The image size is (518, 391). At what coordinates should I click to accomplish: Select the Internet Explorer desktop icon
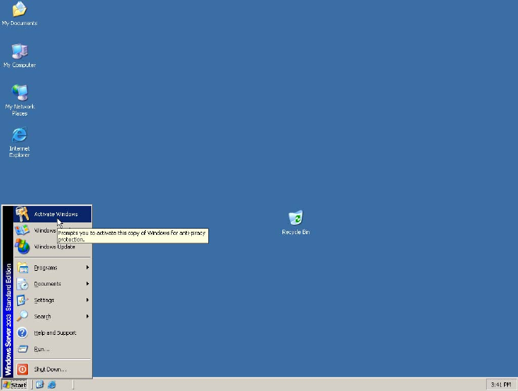click(x=20, y=142)
